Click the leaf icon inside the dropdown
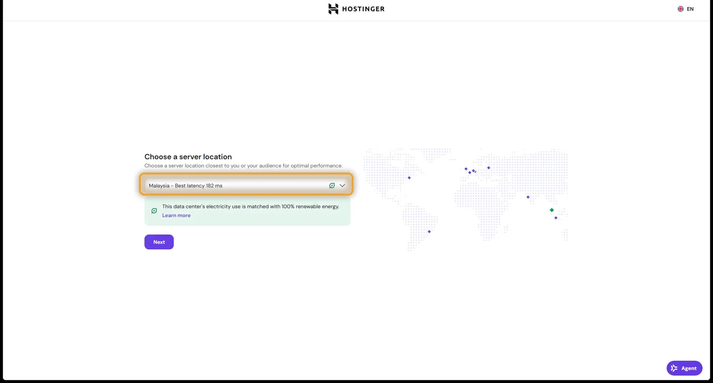Image resolution: width=713 pixels, height=383 pixels. pyautogui.click(x=332, y=185)
